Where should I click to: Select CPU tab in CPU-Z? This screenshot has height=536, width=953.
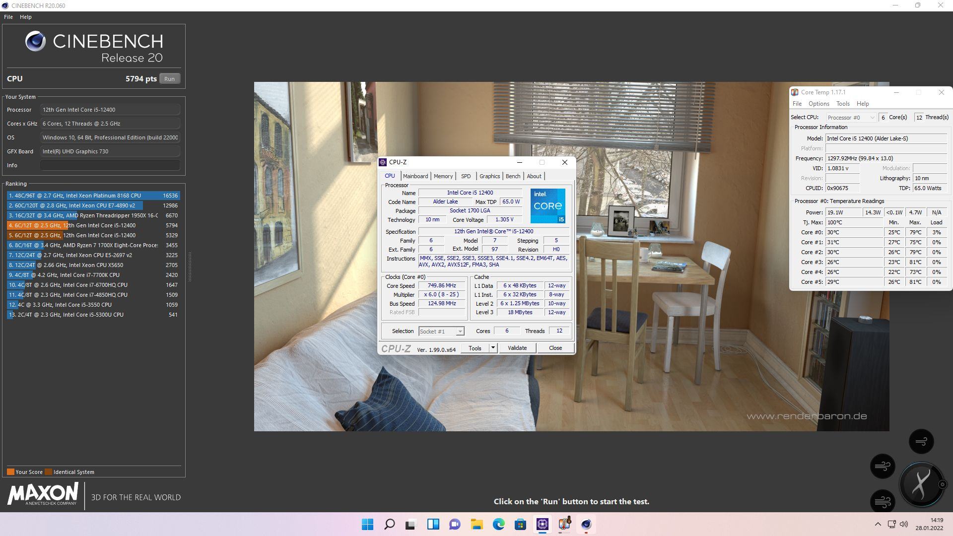click(x=390, y=176)
